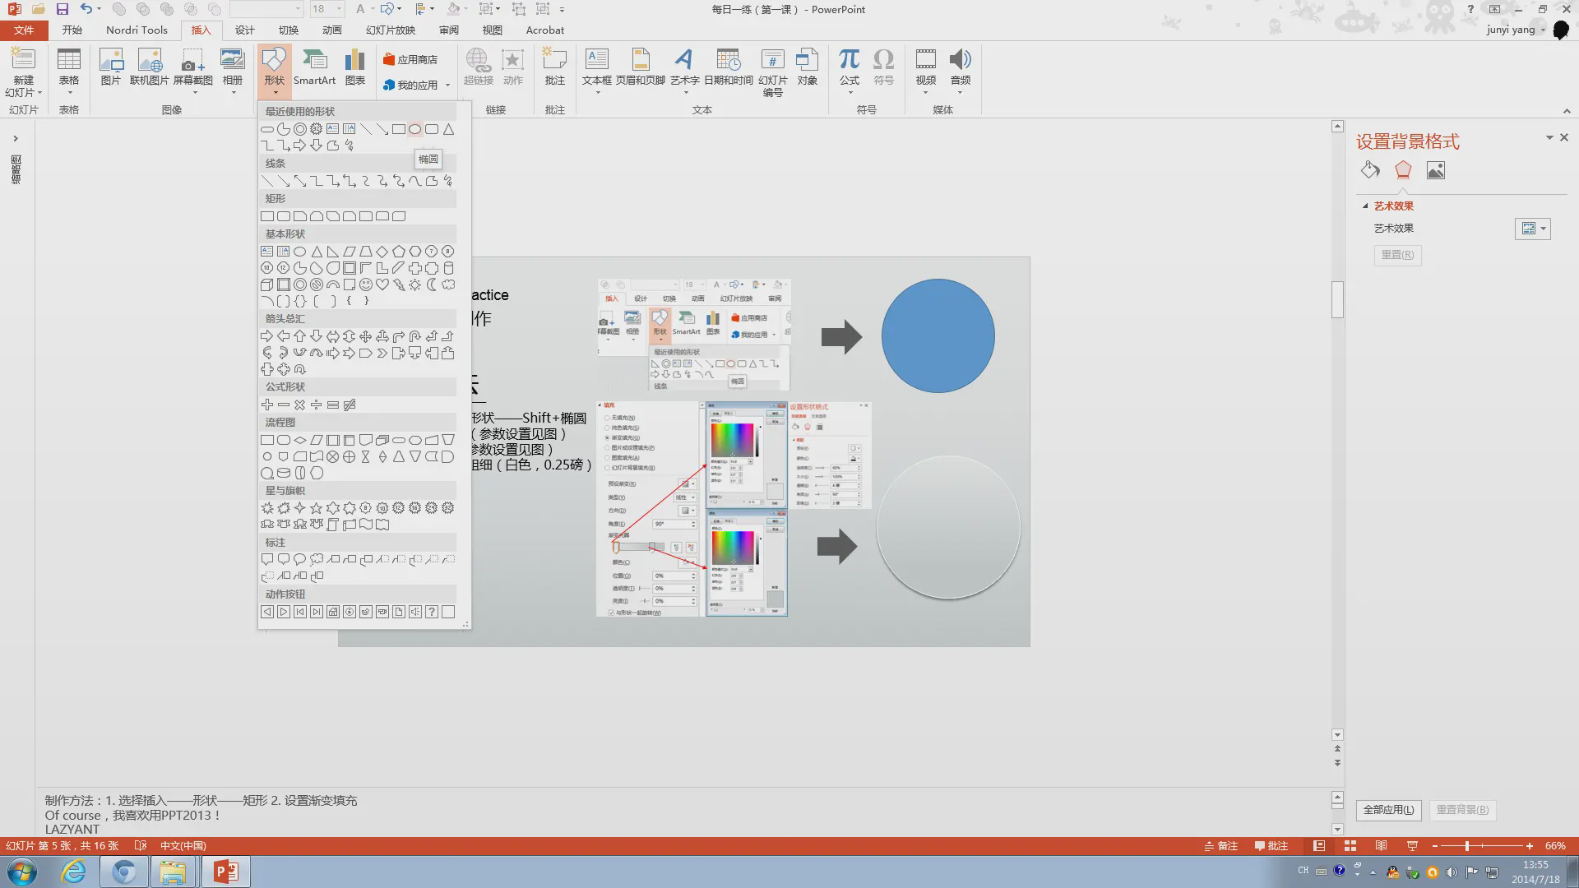
Task: Choose the heart shape in basic shapes
Action: (382, 284)
